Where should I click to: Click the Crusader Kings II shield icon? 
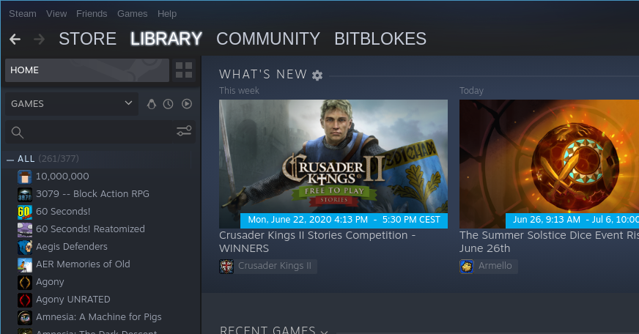[226, 267]
